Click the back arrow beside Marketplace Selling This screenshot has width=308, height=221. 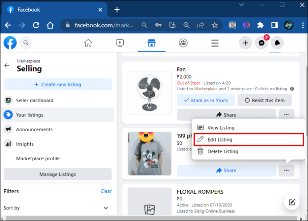(x=7, y=66)
